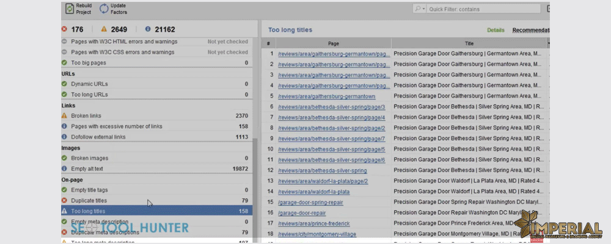The image size is (611, 244).
Task: Click the warning icon beside Broken links
Action: click(64, 115)
